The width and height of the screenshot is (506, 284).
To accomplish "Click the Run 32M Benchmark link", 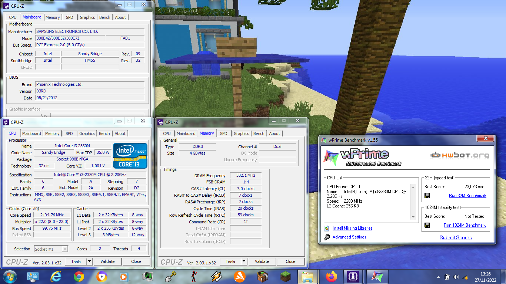I will click(x=467, y=196).
